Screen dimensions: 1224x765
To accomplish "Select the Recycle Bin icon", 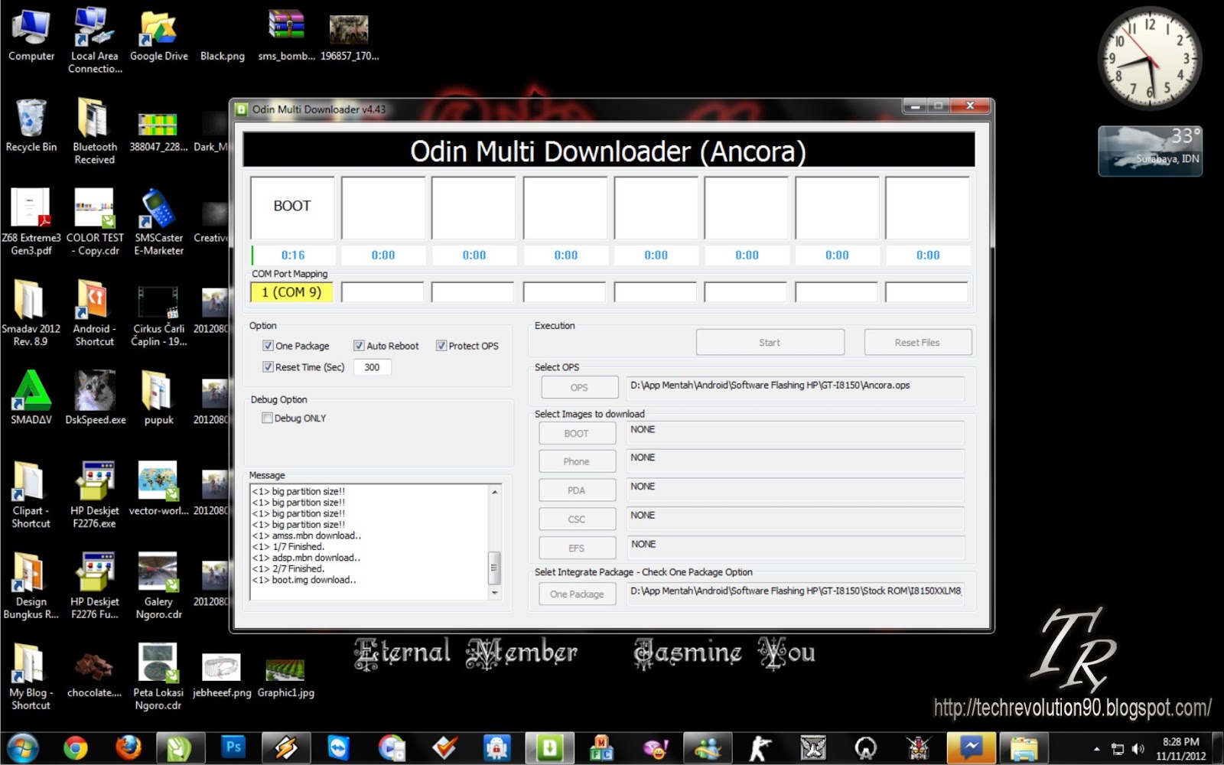I will pos(31,126).
